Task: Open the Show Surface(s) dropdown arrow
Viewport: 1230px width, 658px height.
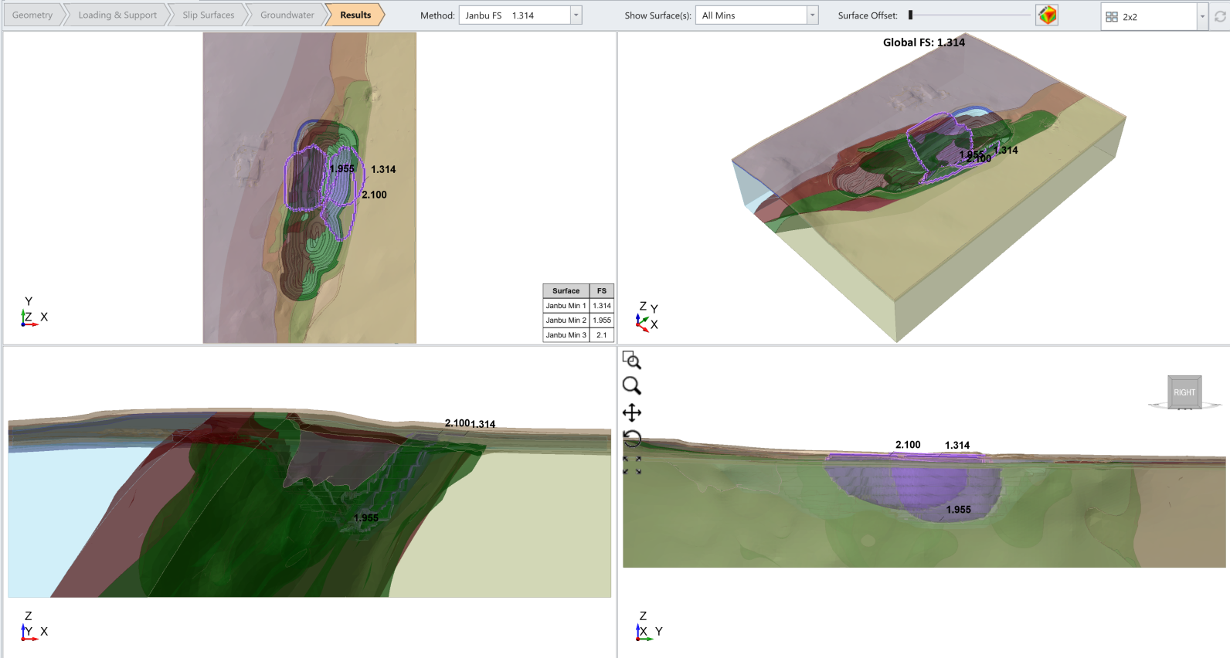Action: click(x=812, y=15)
